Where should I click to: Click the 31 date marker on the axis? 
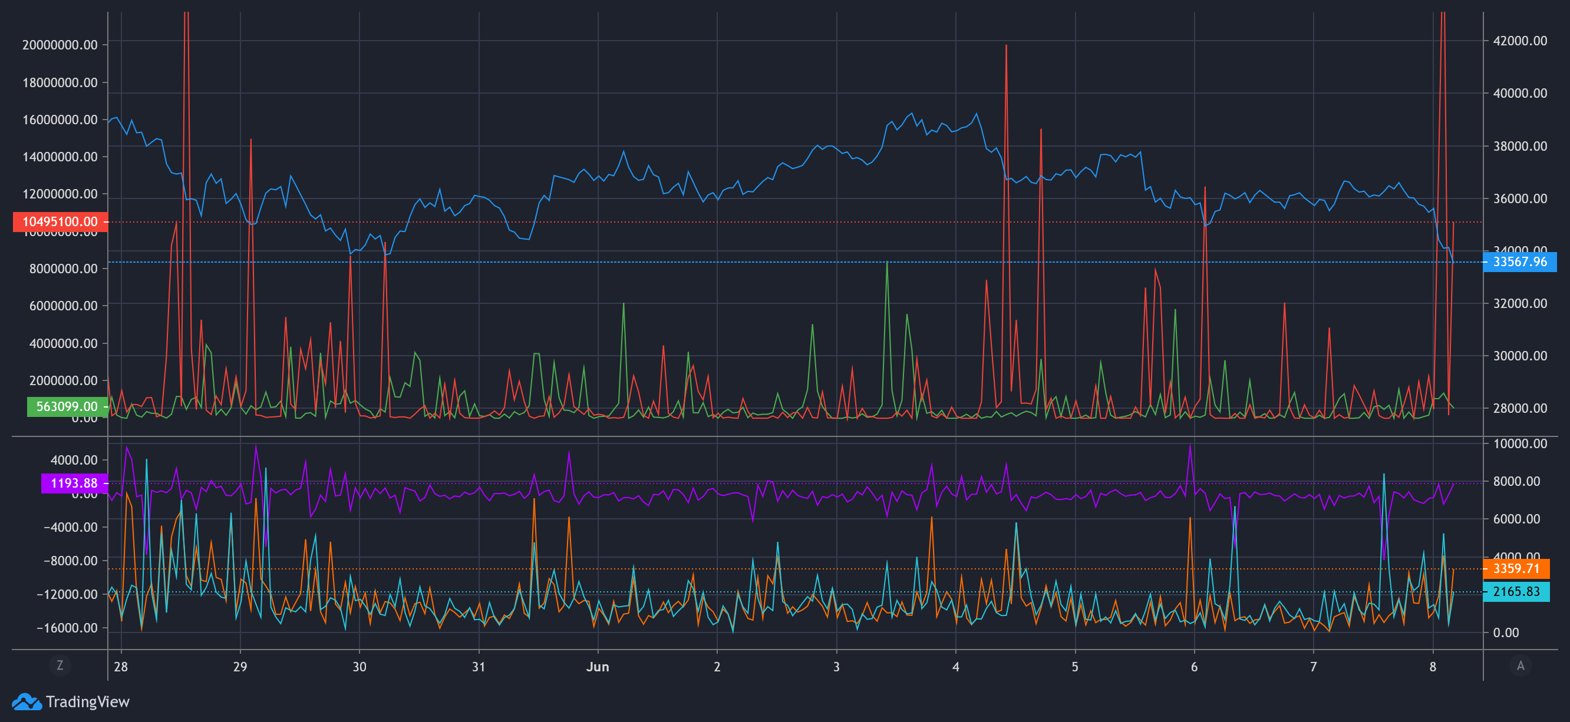click(x=479, y=667)
